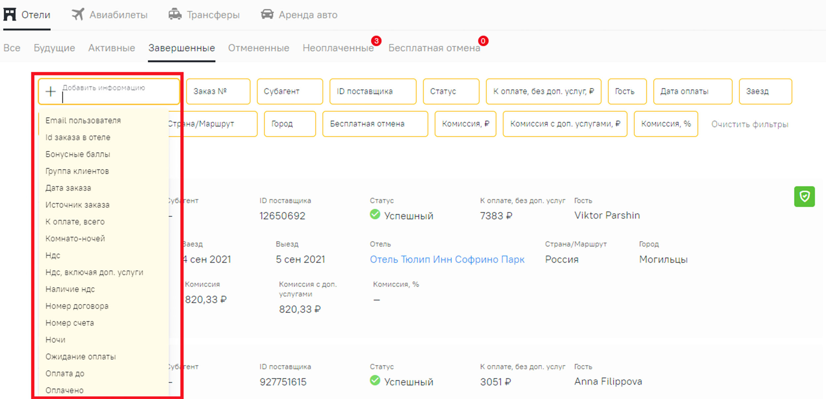The width and height of the screenshot is (826, 399).
Task: Switch to the Будущие tab
Action: pos(54,48)
